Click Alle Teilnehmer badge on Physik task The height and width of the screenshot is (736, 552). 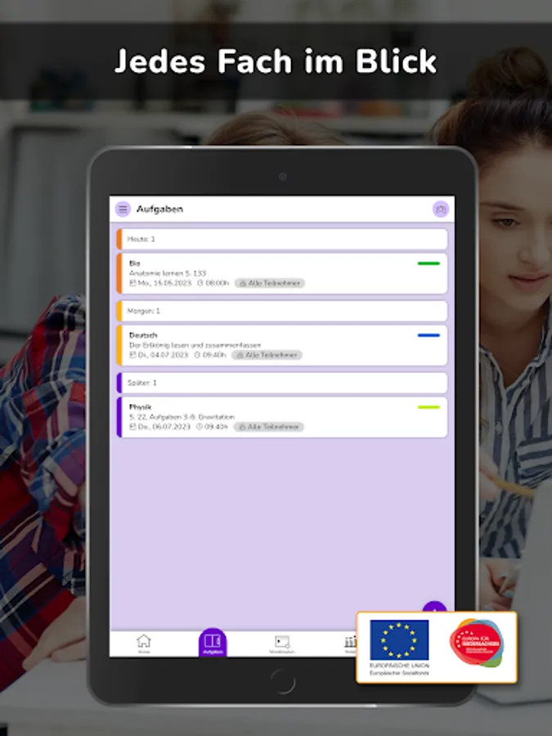(269, 427)
